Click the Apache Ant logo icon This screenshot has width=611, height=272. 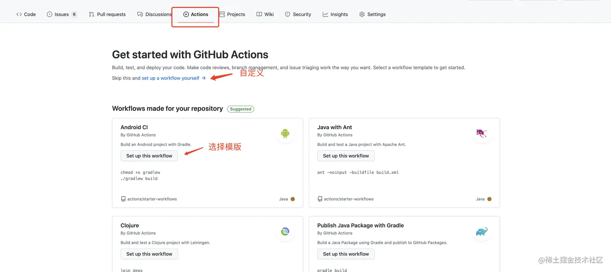[481, 133]
